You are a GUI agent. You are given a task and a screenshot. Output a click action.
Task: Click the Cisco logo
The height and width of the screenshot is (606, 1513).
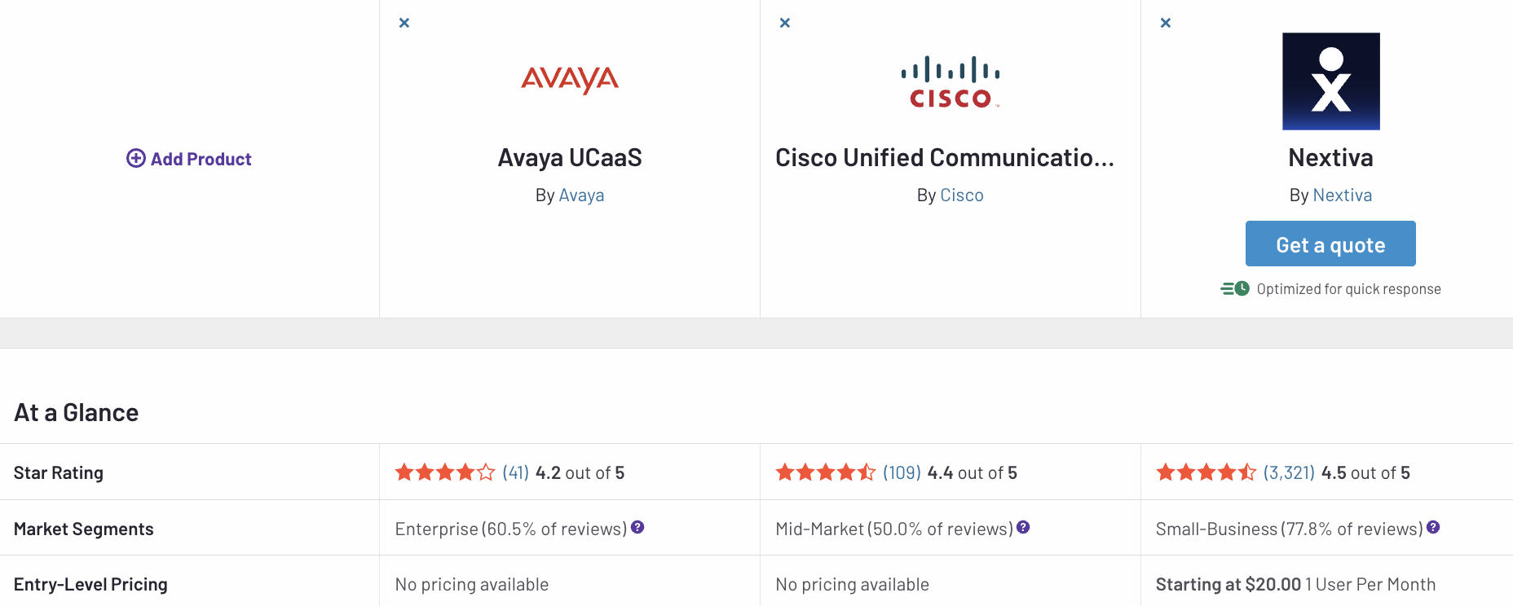point(951,80)
